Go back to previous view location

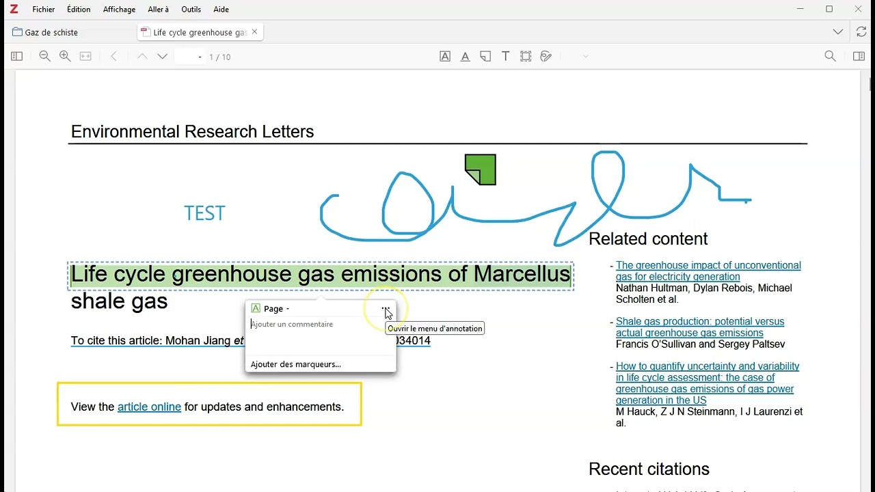point(114,57)
